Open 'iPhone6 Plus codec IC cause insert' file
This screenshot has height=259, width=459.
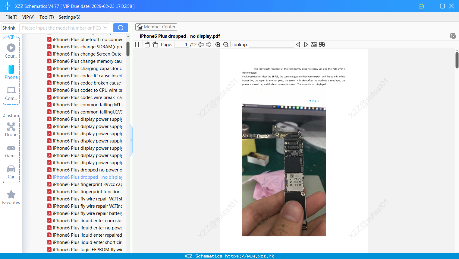tap(85, 76)
